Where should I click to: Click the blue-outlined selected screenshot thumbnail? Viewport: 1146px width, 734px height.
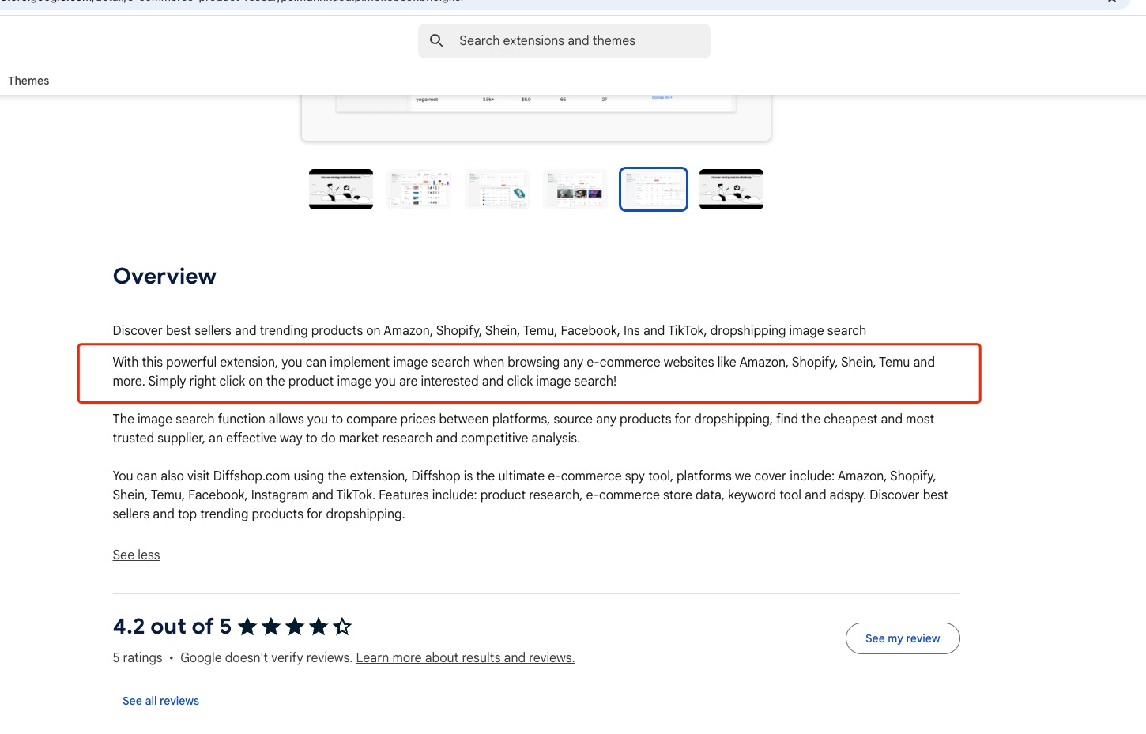coord(654,189)
